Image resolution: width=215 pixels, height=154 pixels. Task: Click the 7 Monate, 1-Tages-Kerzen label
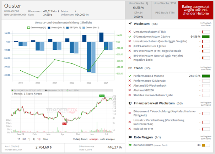pos(27,94)
